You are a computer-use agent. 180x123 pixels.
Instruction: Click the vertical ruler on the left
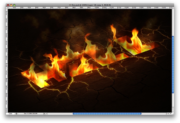tap(7, 61)
